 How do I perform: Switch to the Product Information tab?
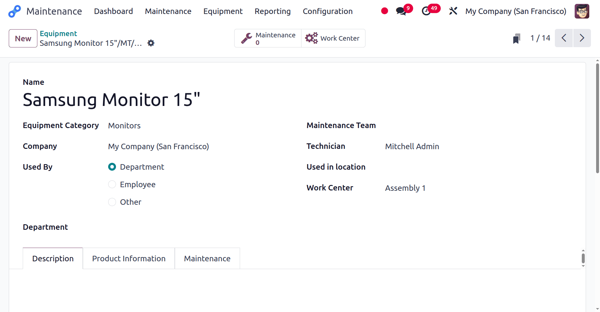[129, 259]
